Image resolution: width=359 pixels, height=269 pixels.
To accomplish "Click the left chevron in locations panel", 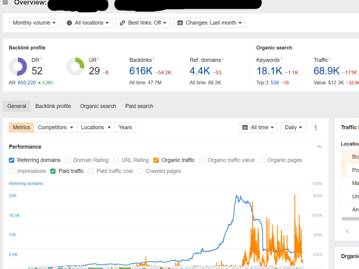I will point(347,231).
